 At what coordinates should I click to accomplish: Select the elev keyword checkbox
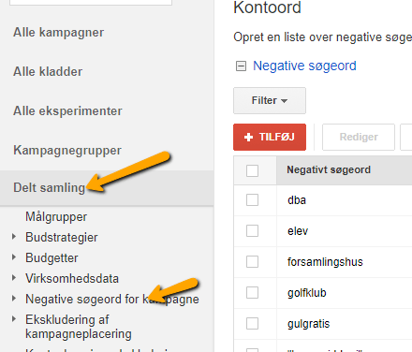pos(252,231)
